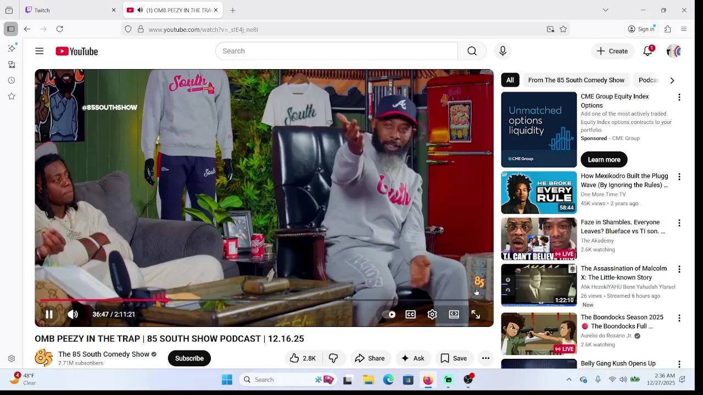The image size is (703, 395).
Task: Close the Twitch tab
Action: (x=114, y=10)
